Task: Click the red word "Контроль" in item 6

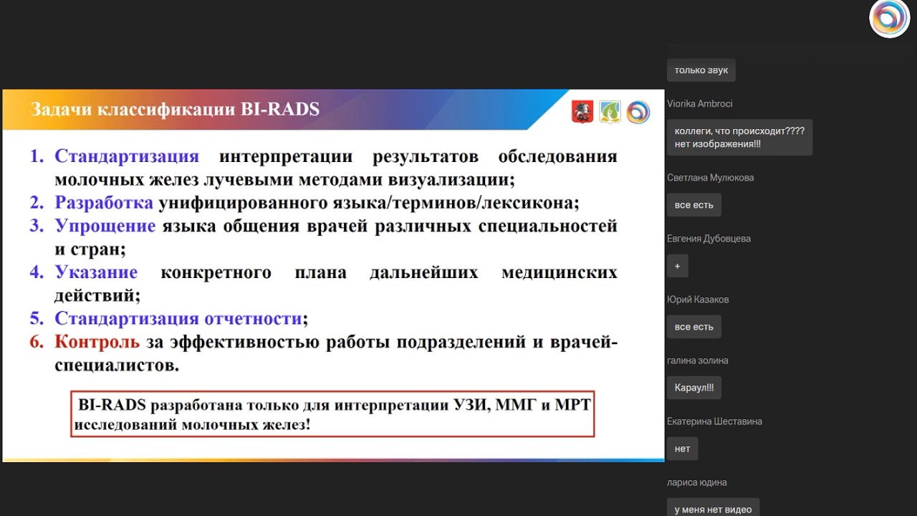Action: tap(98, 343)
